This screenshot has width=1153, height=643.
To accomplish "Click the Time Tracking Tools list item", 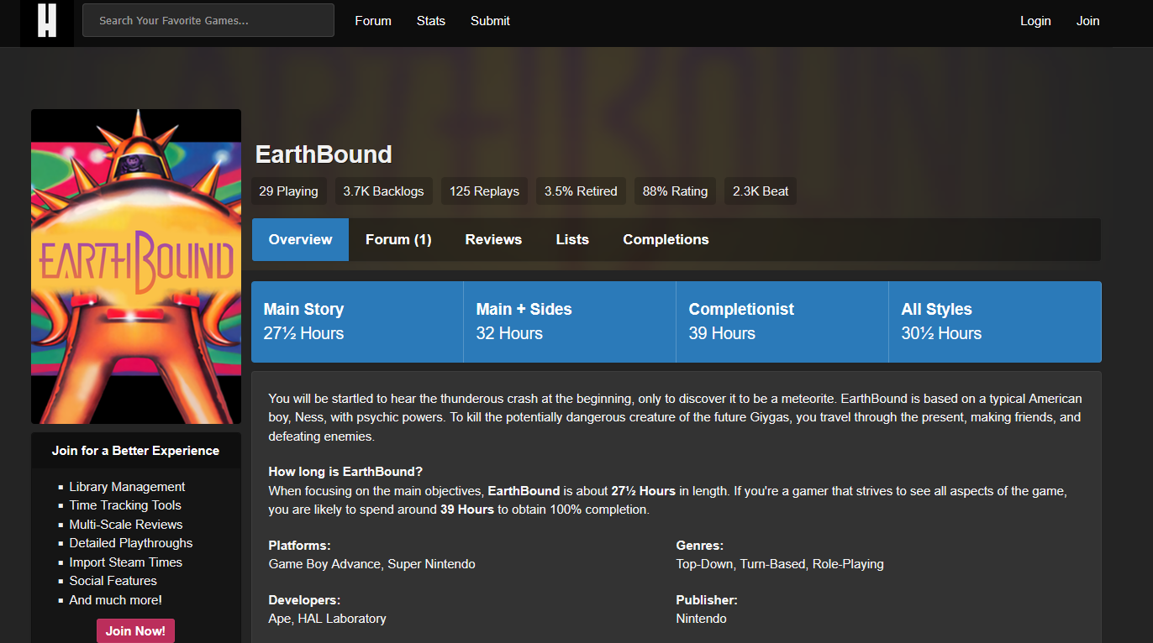I will tap(125, 505).
